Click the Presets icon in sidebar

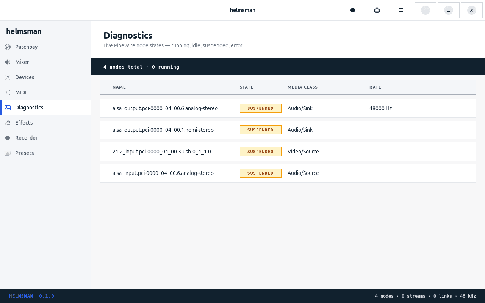[x=8, y=153]
